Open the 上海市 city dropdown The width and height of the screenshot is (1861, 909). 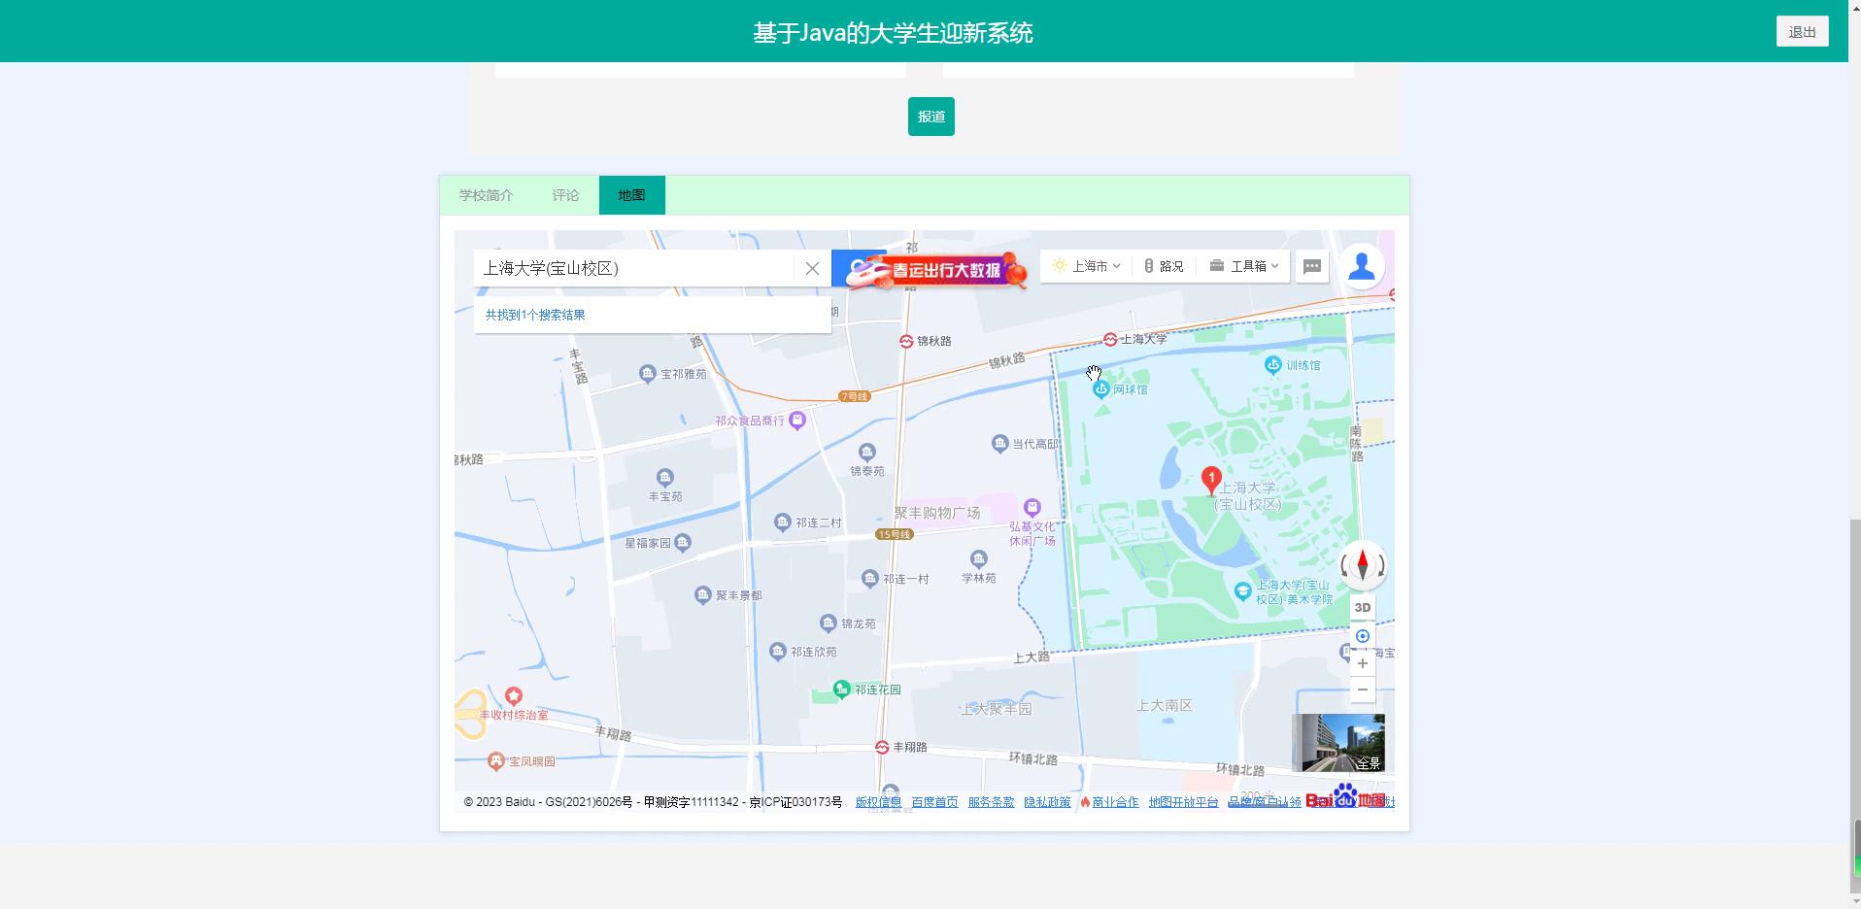pyautogui.click(x=1087, y=266)
